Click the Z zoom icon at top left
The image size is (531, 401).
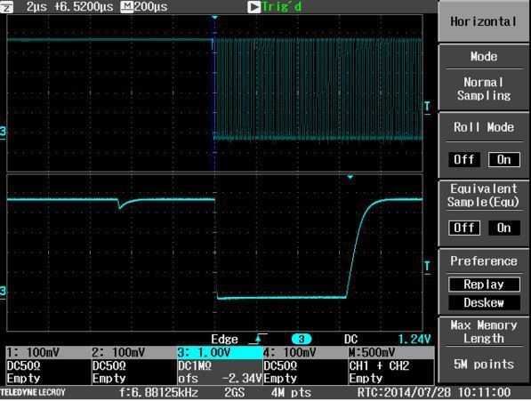[x=6, y=6]
